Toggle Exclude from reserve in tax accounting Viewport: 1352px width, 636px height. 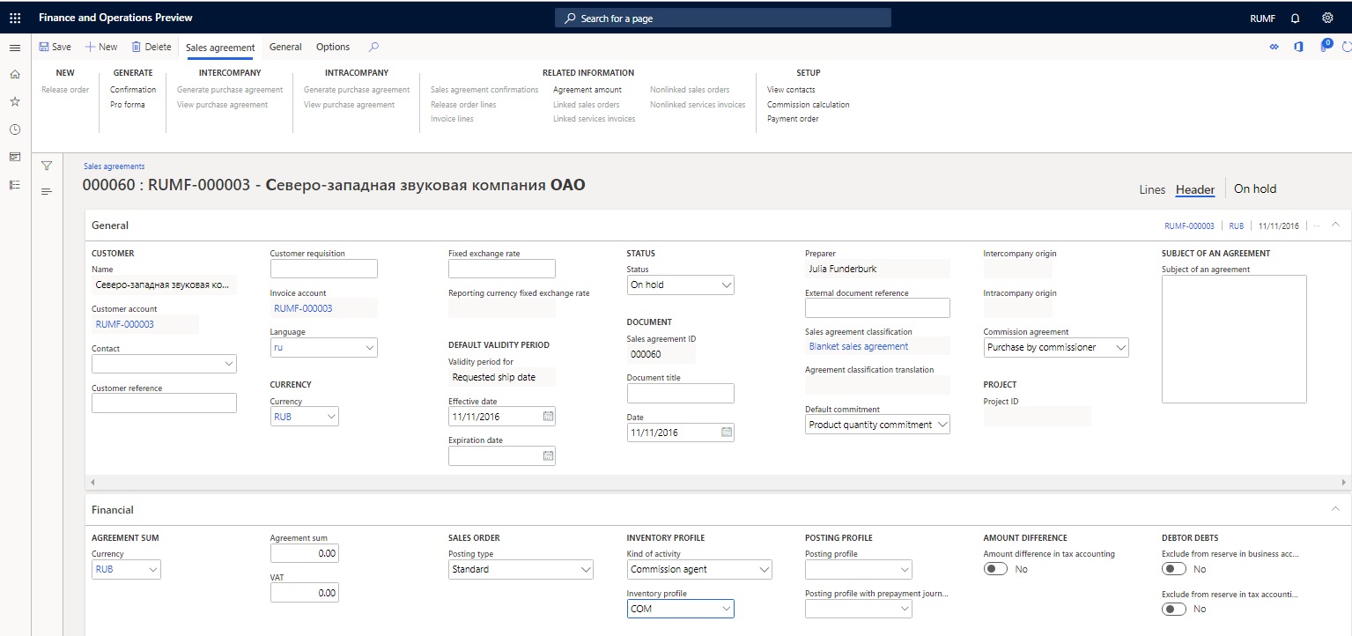pyautogui.click(x=1174, y=609)
